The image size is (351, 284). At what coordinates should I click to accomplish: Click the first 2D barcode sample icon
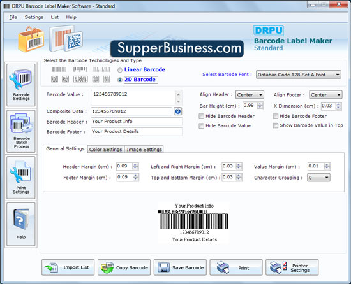[54, 79]
